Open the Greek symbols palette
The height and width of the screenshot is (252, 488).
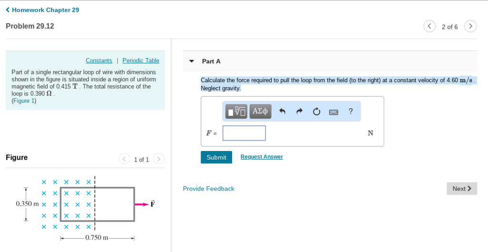click(260, 111)
